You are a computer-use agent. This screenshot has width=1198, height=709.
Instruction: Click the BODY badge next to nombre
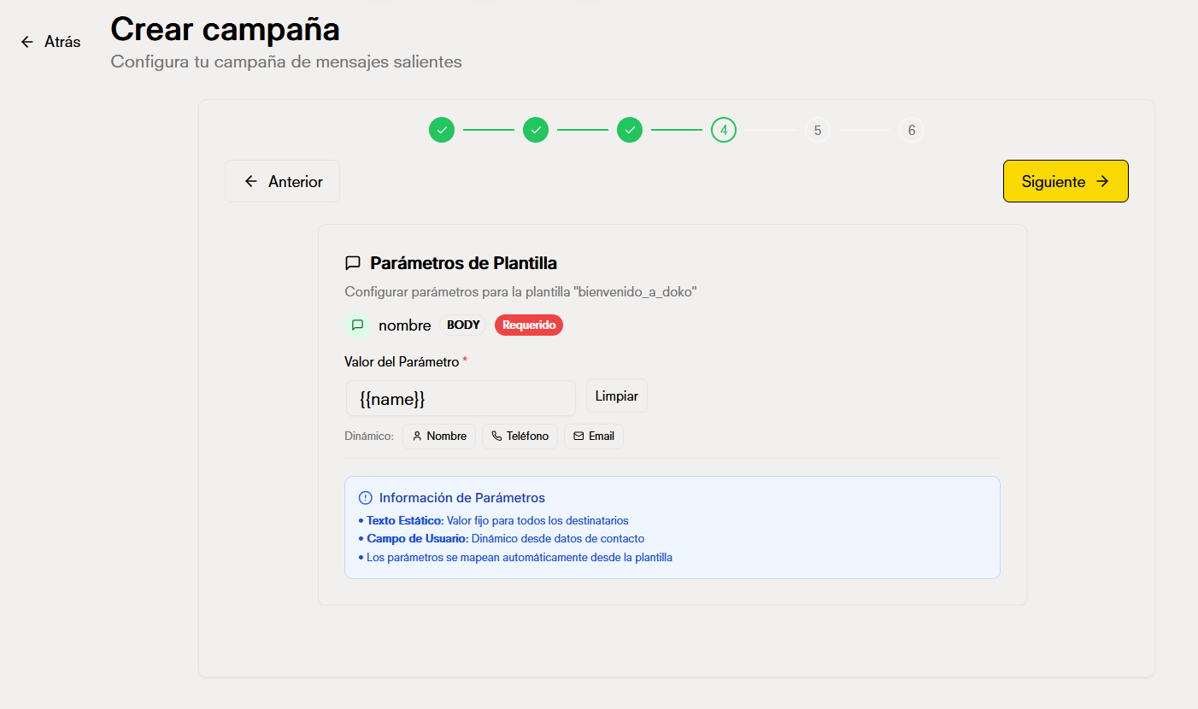click(x=462, y=325)
